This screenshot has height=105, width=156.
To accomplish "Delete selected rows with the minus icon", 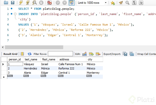I will point(98,54).
